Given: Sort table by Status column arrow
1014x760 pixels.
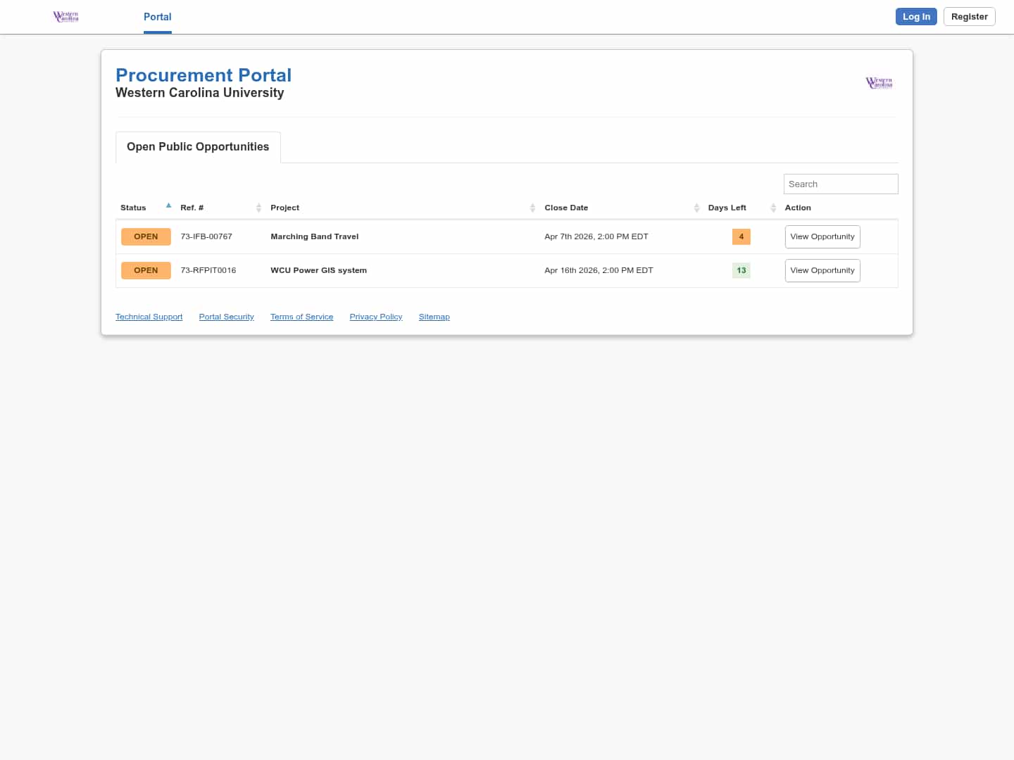Looking at the screenshot, I should [x=168, y=206].
